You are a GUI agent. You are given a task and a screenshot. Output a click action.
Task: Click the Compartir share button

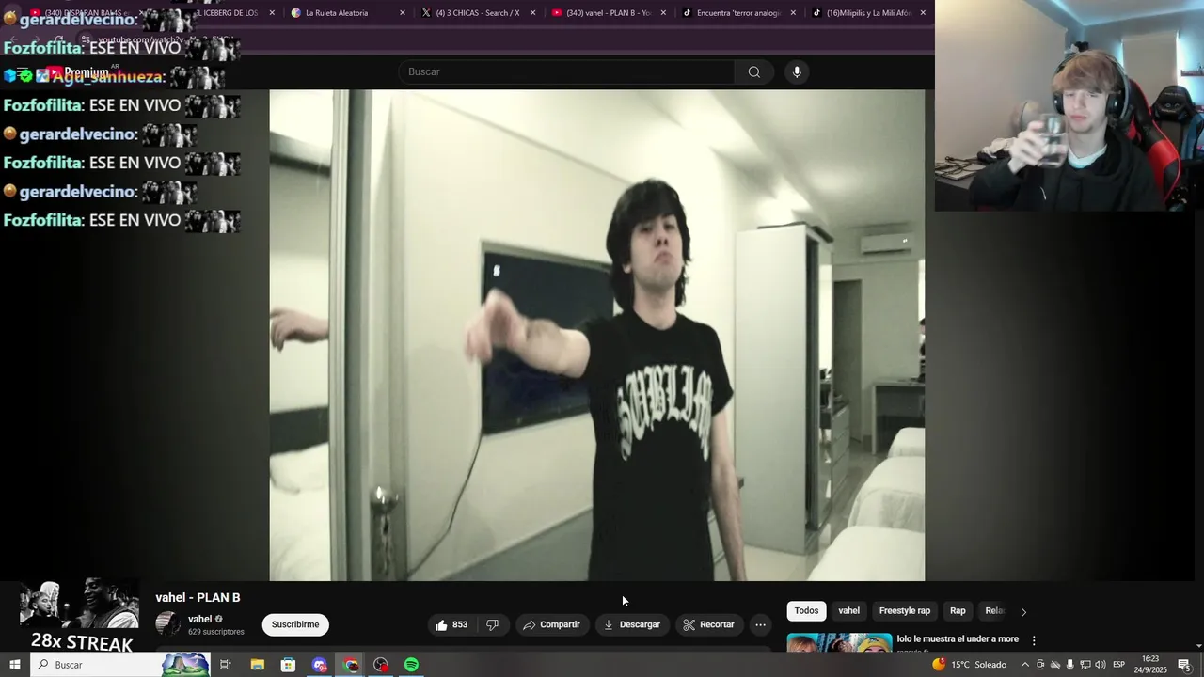point(552,624)
